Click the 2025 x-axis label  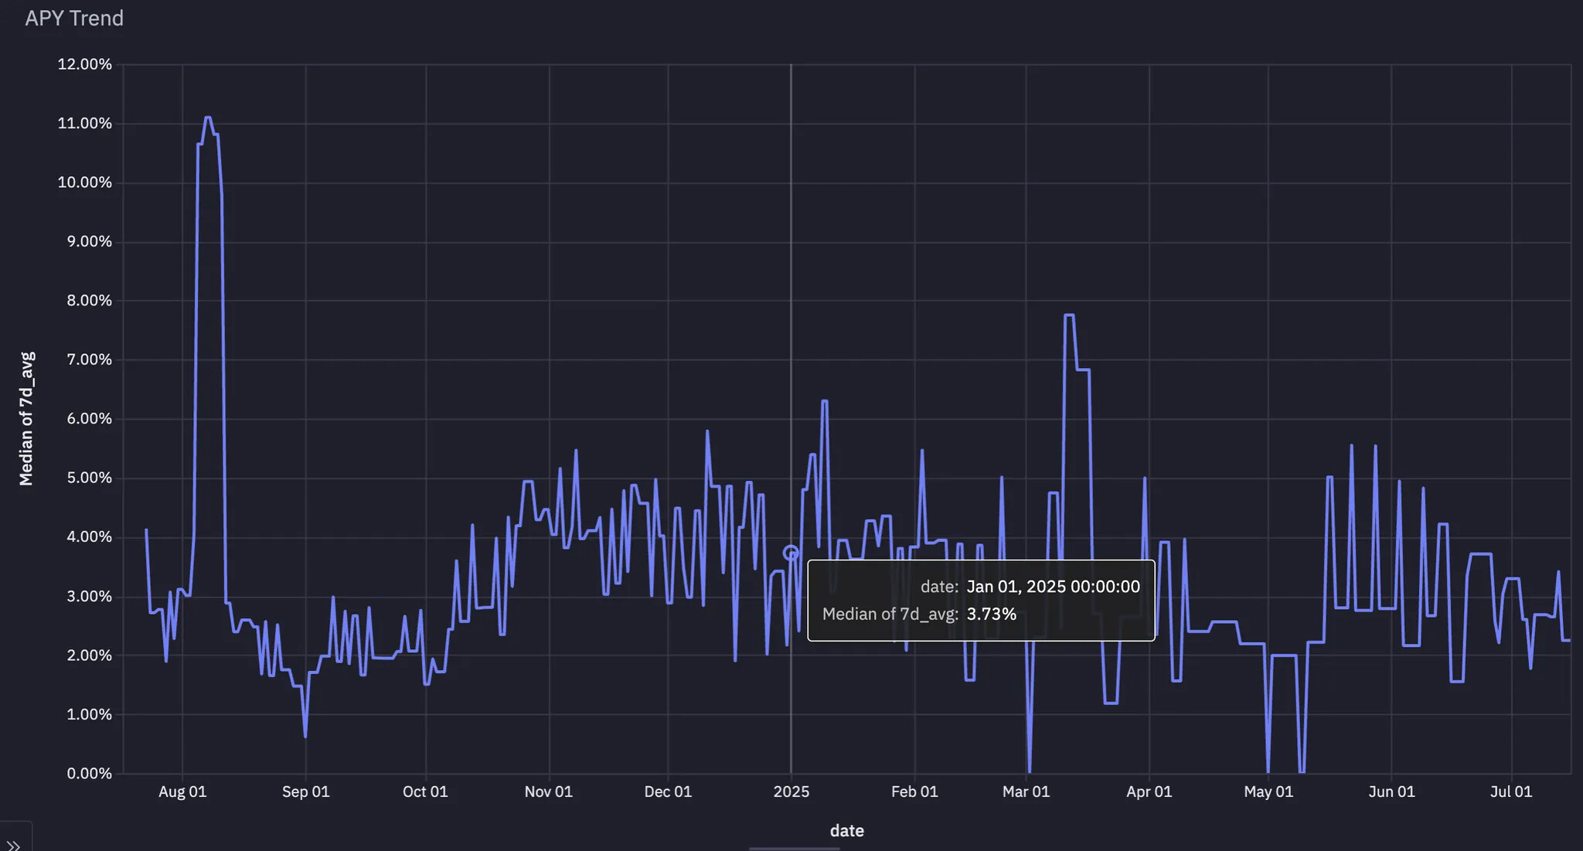tap(791, 792)
